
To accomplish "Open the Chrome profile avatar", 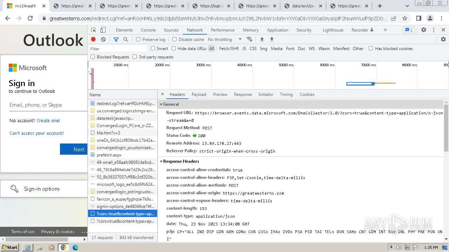I will [430, 19].
